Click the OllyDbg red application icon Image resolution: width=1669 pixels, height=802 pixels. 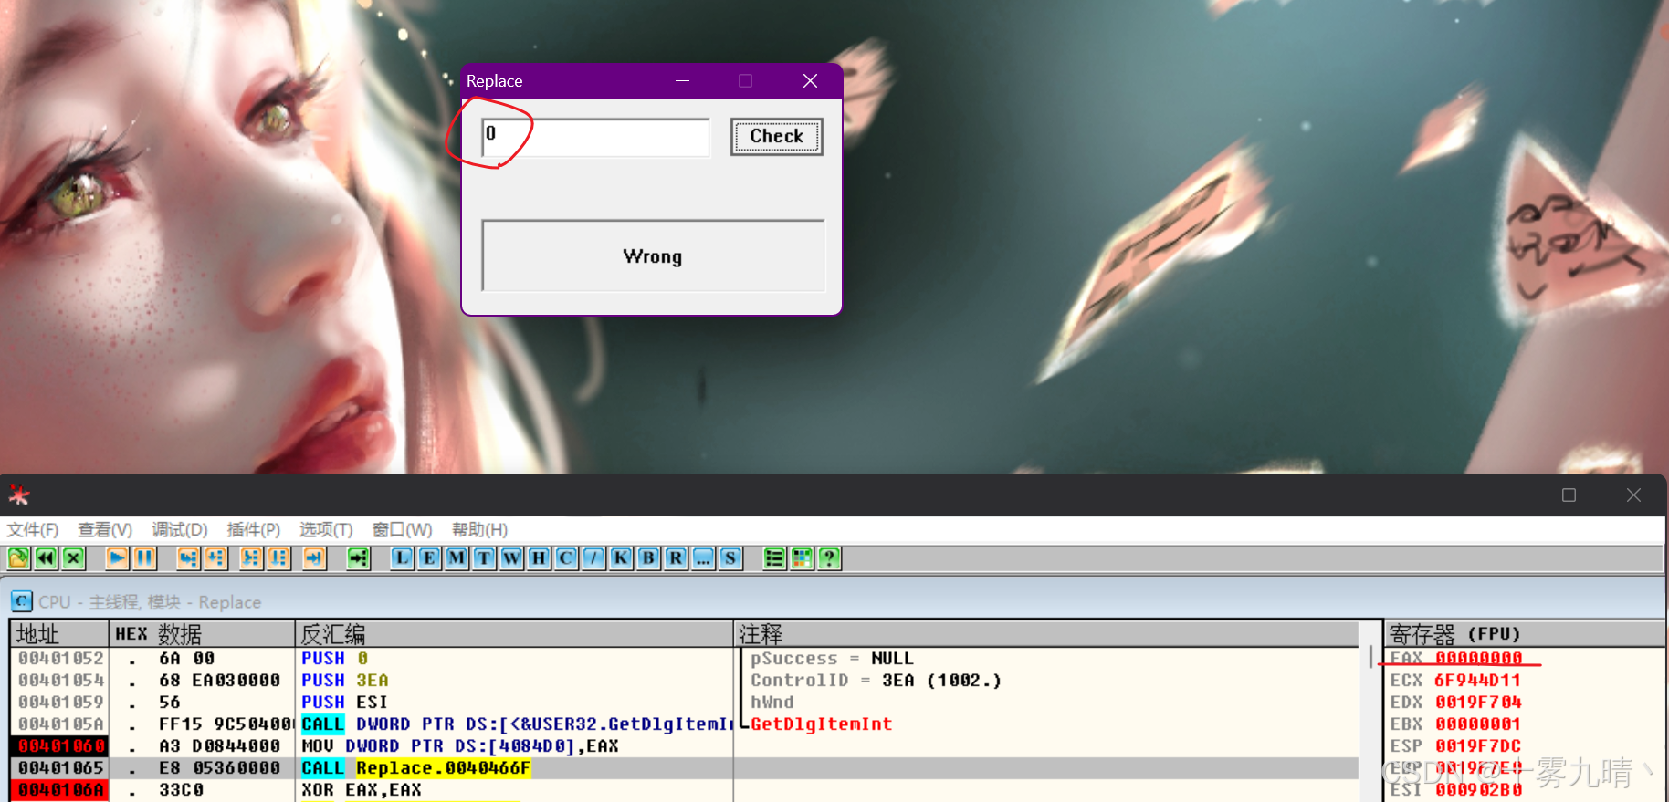tap(19, 495)
